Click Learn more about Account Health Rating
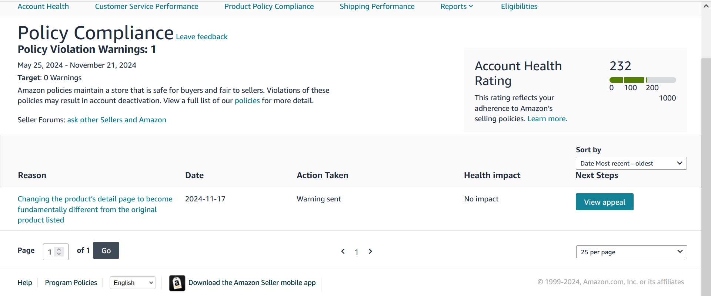 pos(547,119)
